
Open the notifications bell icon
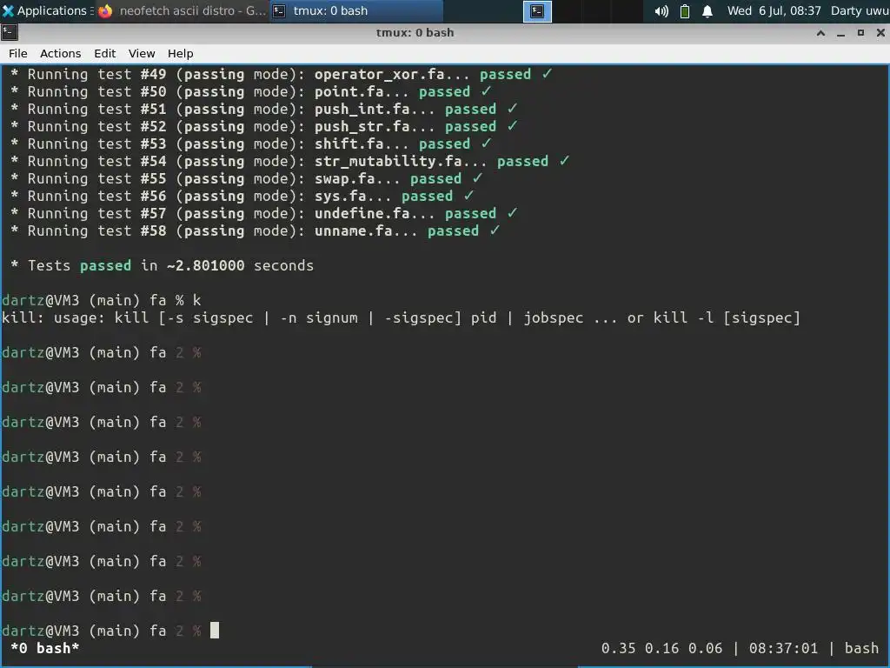(707, 11)
